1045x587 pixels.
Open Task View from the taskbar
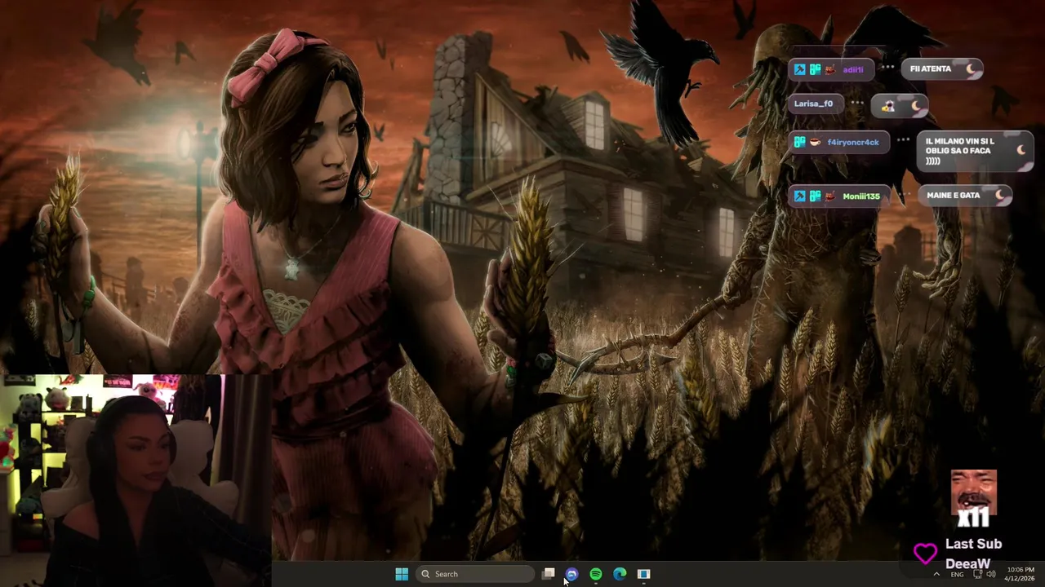549,574
